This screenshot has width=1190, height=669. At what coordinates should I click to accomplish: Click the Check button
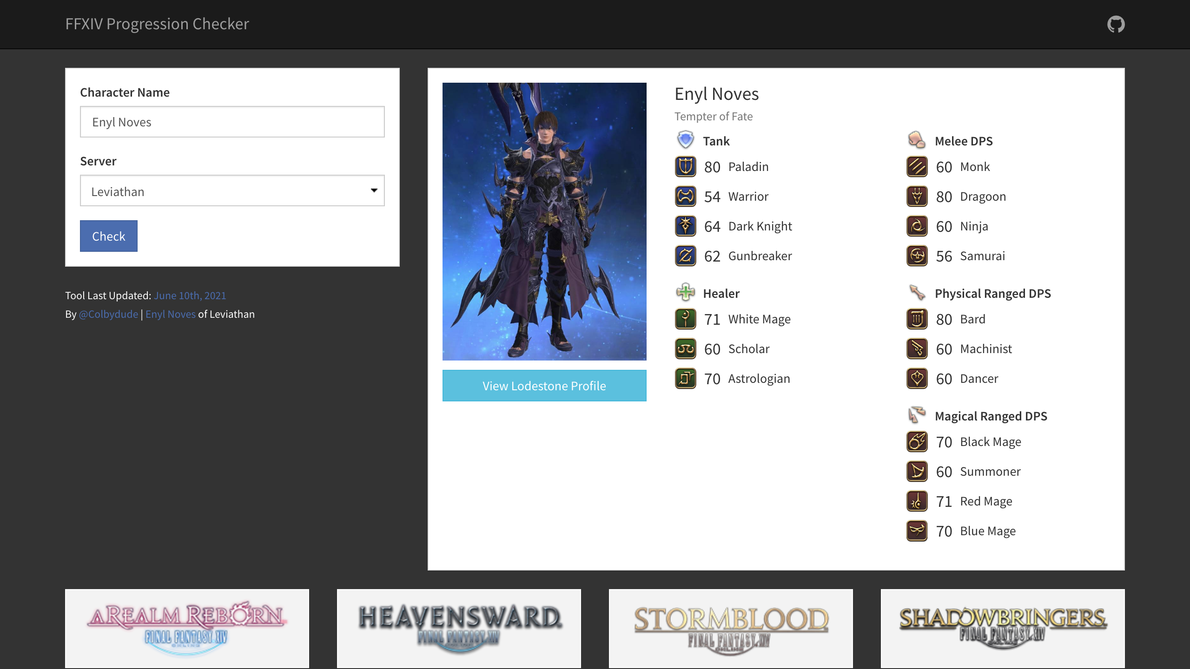point(109,236)
